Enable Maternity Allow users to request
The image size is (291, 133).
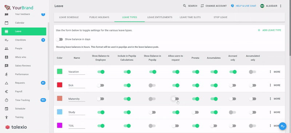(x=175, y=99)
